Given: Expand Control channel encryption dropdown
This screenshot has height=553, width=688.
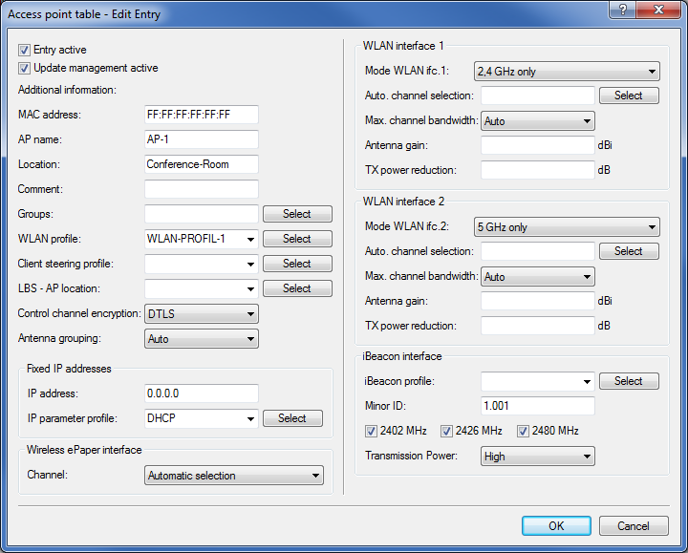Looking at the screenshot, I should tap(249, 313).
